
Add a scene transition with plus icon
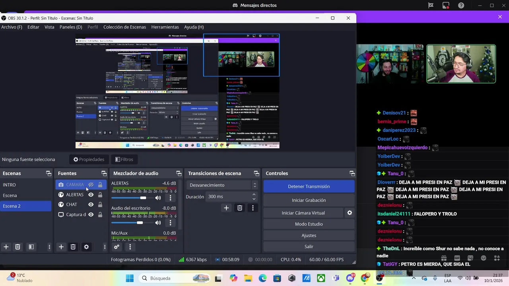tap(226, 208)
